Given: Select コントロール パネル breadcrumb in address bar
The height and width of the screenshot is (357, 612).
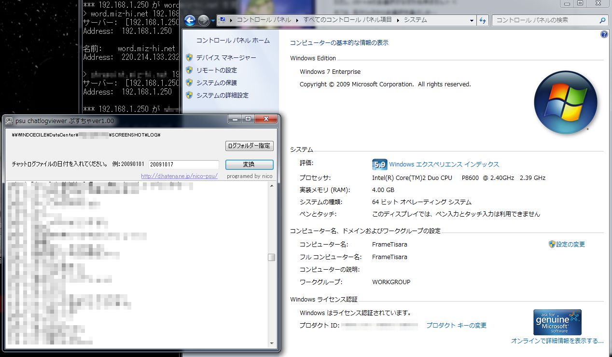Looking at the screenshot, I should click(x=264, y=20).
